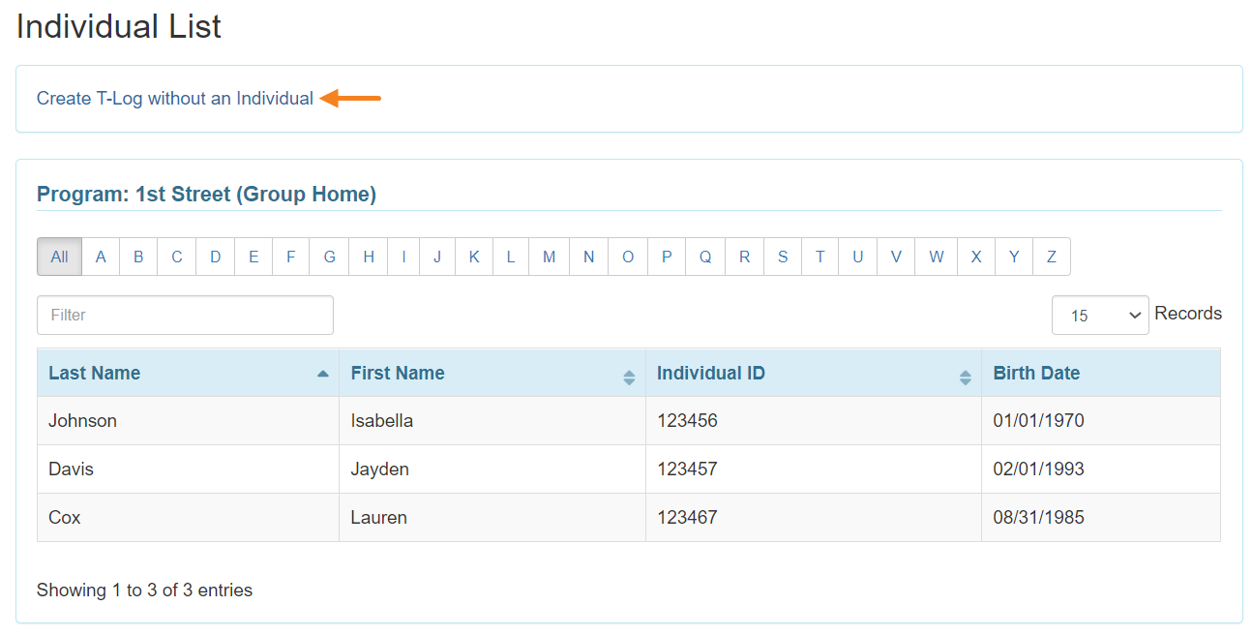Open Create T-Log without an Individual
Image resolution: width=1252 pixels, height=636 pixels.
(x=175, y=98)
